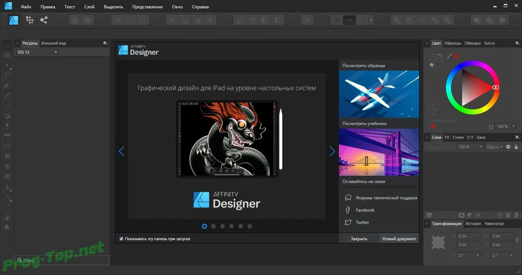This screenshot has width=522, height=275.
Task: Click the layer stack icon at panel bottom
Action: [x=429, y=215]
